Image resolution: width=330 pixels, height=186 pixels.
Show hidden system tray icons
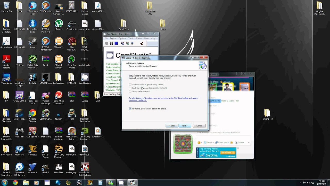click(x=301, y=183)
